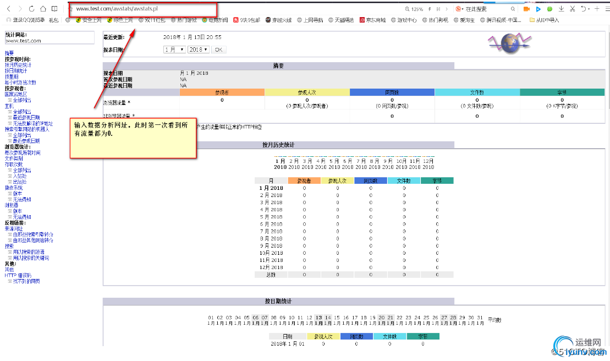Open the 电竞新闻 bookmark
Screen dimensions: 610x361
pos(215,20)
